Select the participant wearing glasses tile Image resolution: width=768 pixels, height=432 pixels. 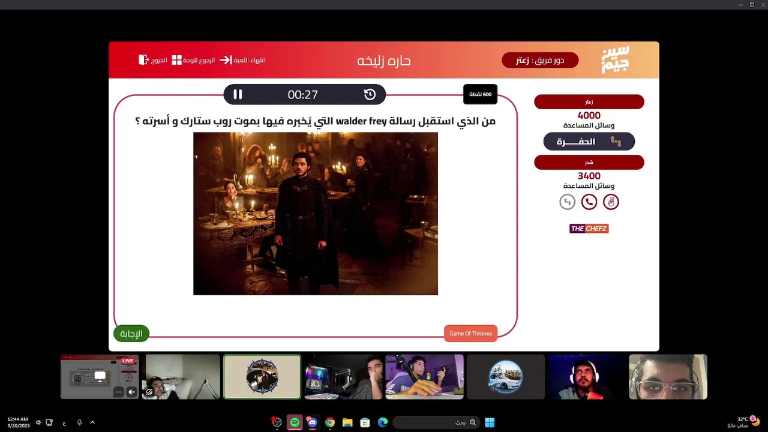668,377
